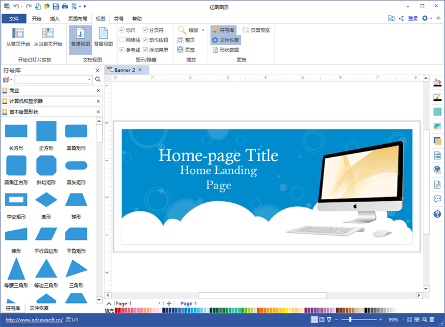Open the 页面布局 ribbon tab

78,18
